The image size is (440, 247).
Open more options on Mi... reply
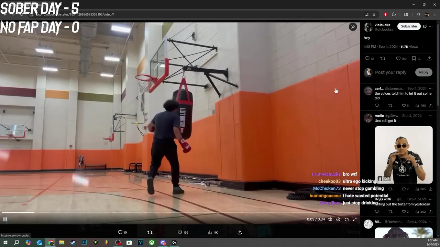pos(431,222)
